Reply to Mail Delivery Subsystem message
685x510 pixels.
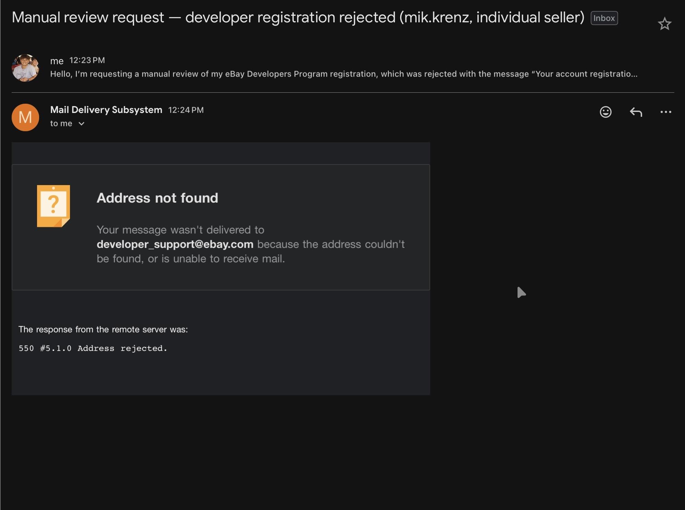pos(636,112)
